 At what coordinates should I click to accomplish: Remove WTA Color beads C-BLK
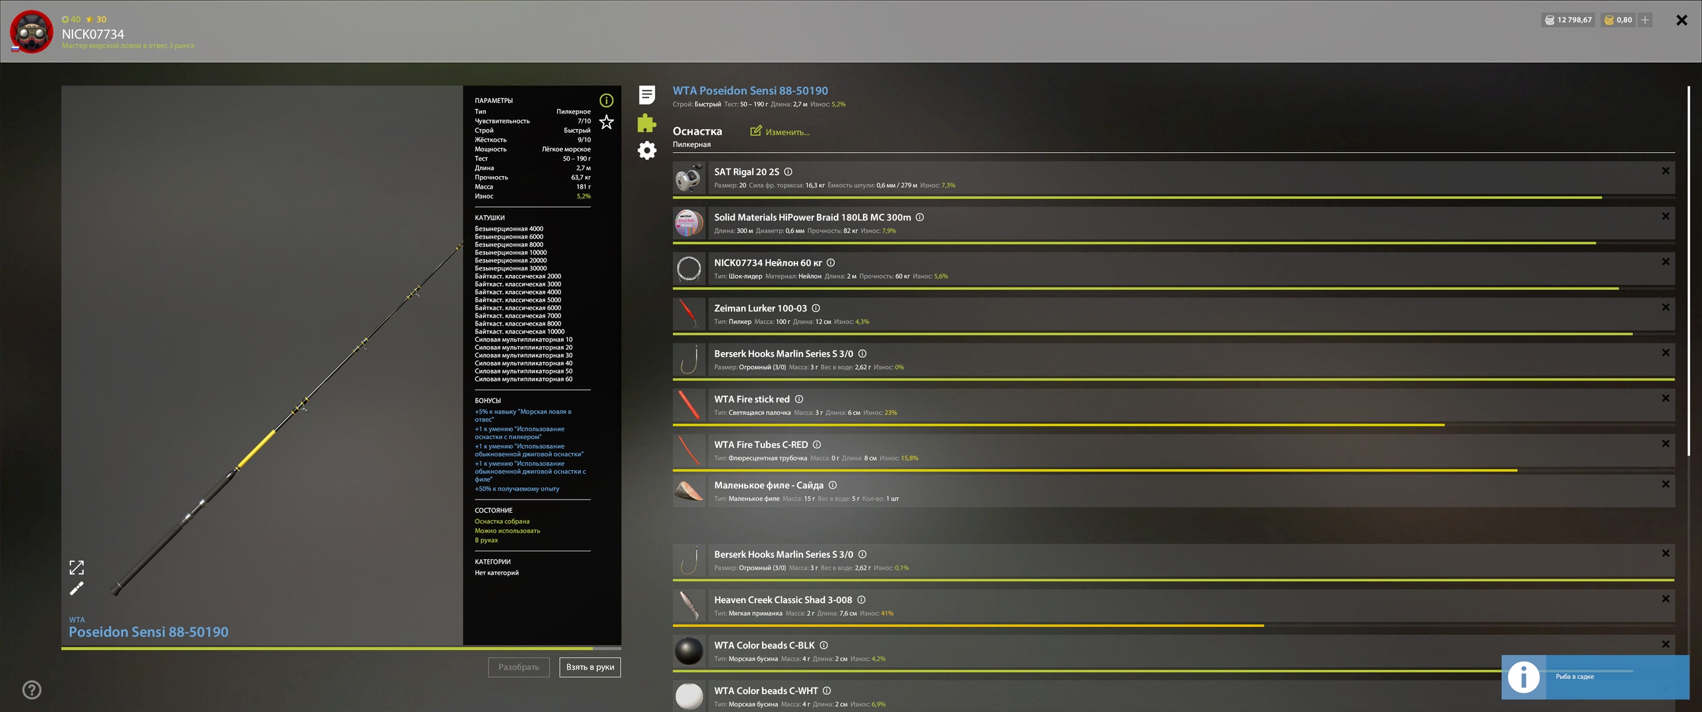pos(1665,644)
